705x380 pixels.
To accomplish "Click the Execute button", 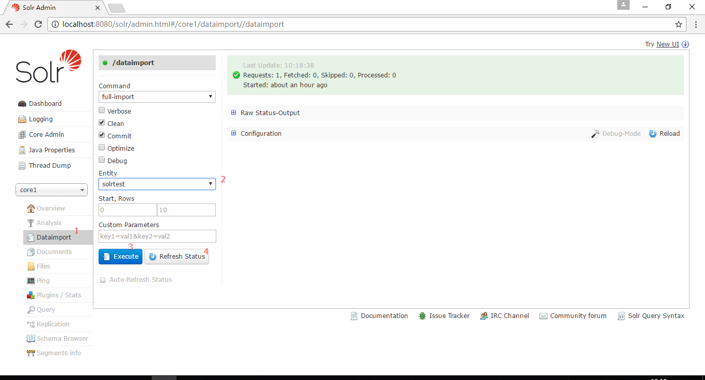I will pyautogui.click(x=120, y=257).
